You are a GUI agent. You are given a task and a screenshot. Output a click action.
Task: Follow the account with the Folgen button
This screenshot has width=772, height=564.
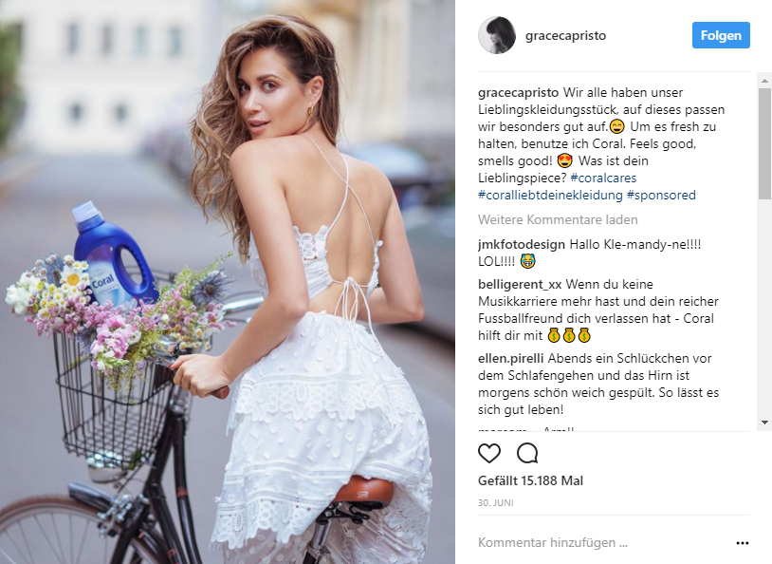[x=721, y=35]
